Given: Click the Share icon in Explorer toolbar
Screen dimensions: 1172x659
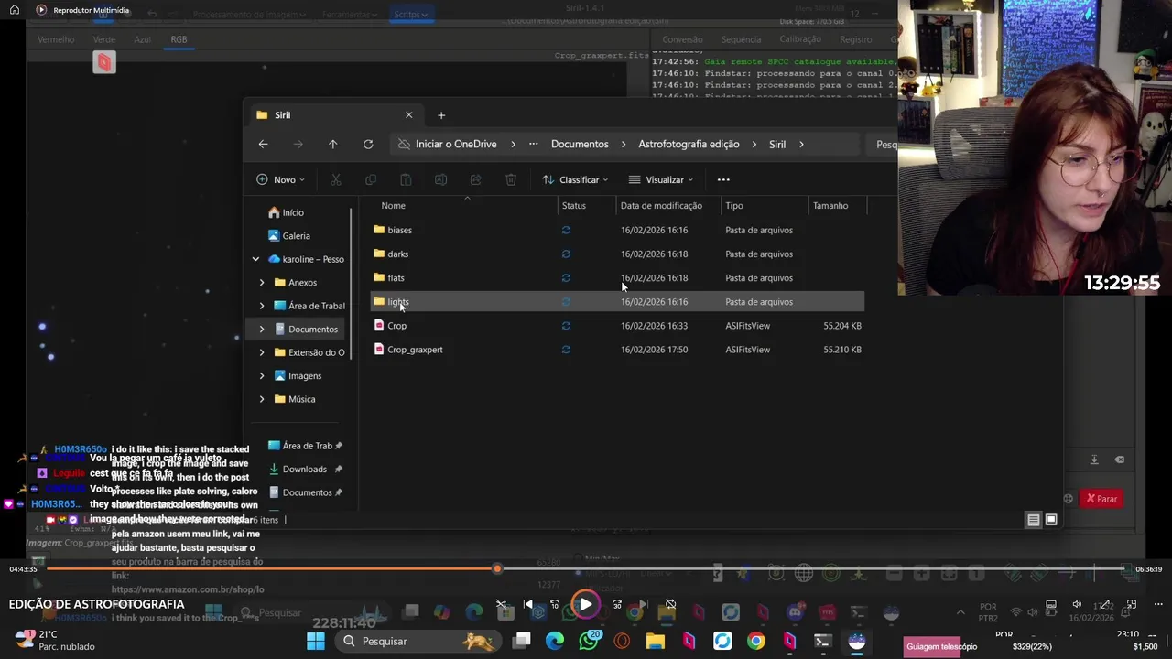Looking at the screenshot, I should click(x=475, y=179).
